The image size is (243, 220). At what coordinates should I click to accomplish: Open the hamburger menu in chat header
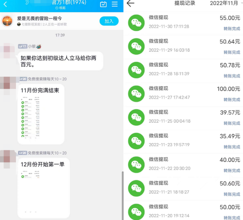pyautogui.click(x=115, y=4)
